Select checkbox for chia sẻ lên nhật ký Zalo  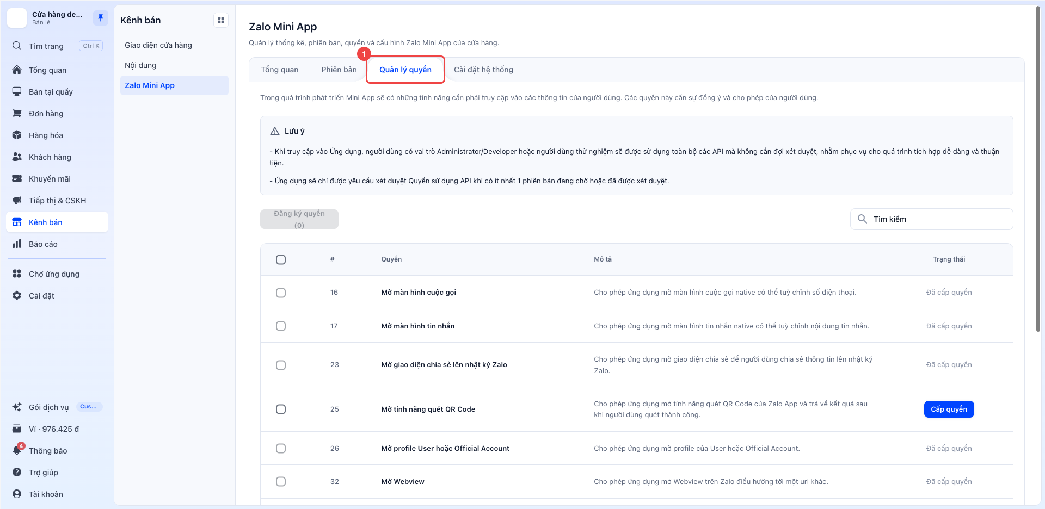click(281, 365)
